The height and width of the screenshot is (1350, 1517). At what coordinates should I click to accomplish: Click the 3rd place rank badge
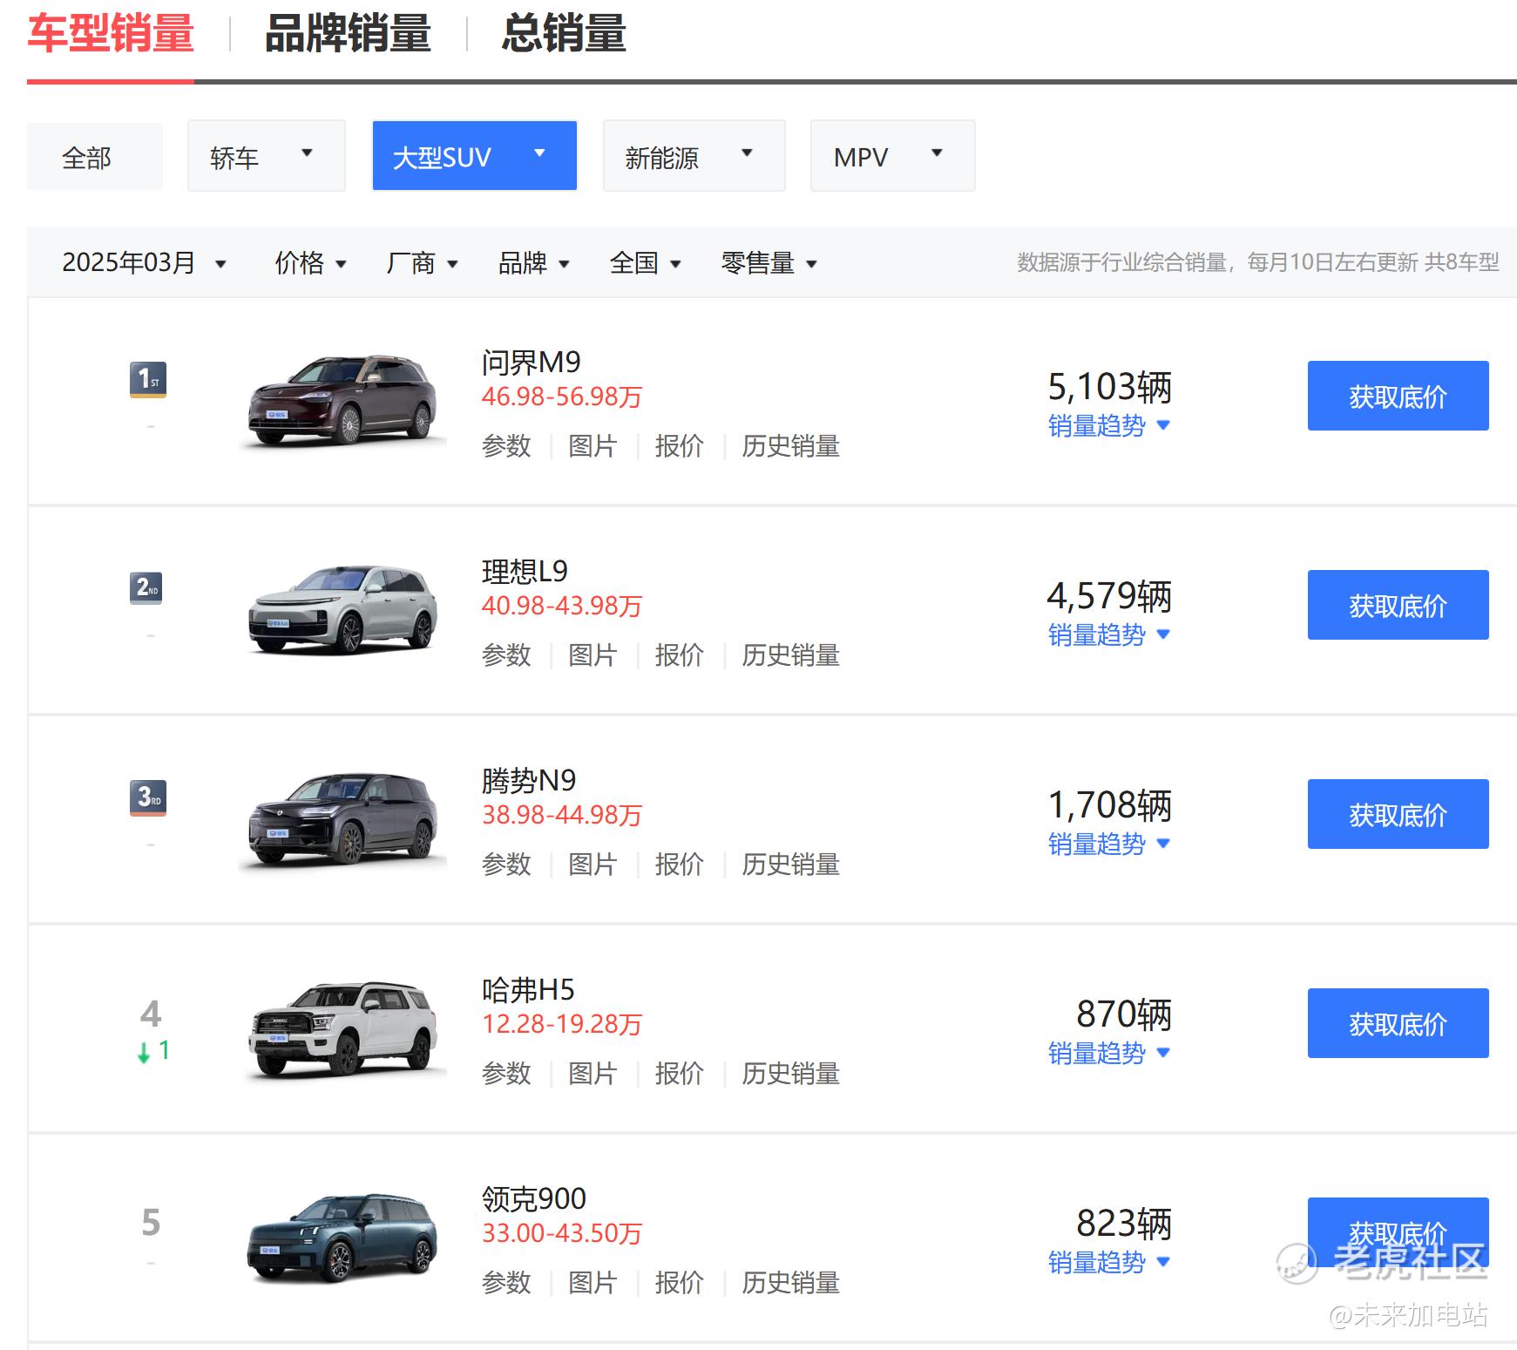(x=148, y=797)
